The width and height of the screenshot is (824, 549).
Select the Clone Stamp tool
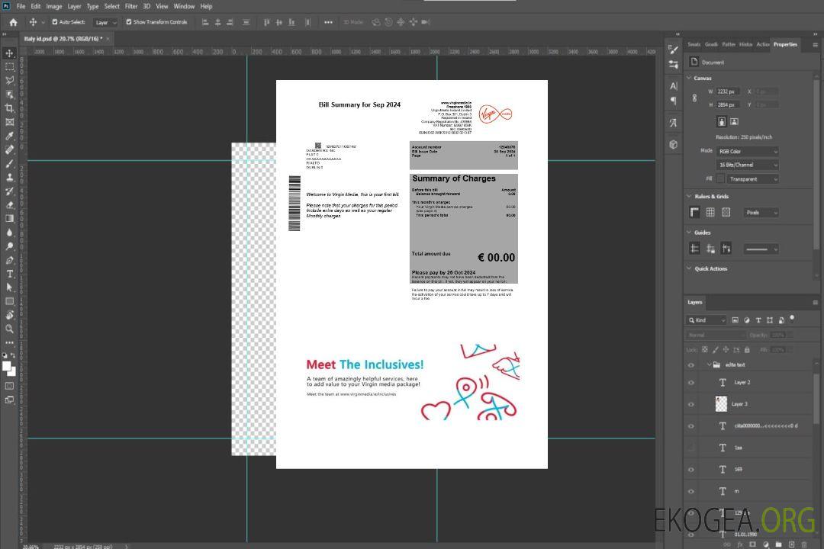[9, 177]
